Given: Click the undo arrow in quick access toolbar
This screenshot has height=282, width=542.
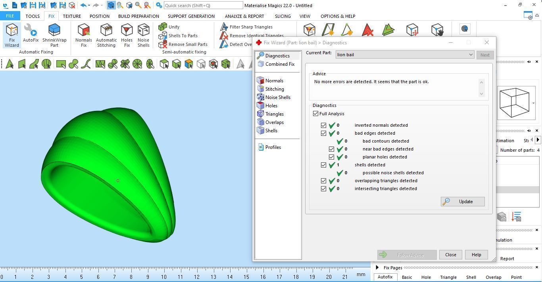Looking at the screenshot, I should point(83,6).
